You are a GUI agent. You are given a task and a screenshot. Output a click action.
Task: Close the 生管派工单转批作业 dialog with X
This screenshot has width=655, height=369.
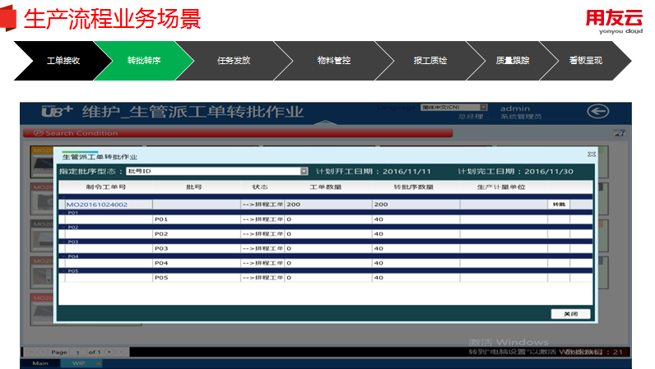(x=591, y=154)
